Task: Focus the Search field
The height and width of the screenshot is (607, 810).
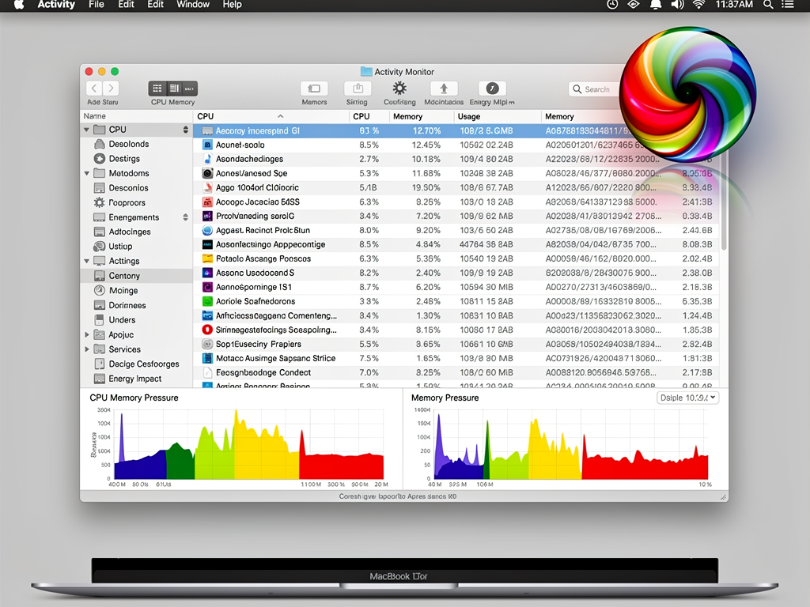Action: [x=594, y=89]
